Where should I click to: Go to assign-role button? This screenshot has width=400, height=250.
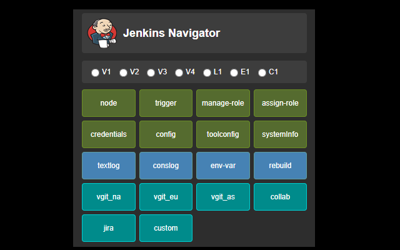(280, 103)
